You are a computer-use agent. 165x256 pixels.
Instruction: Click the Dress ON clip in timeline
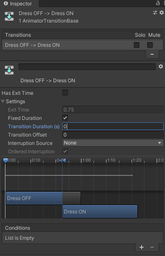[x=100, y=212]
